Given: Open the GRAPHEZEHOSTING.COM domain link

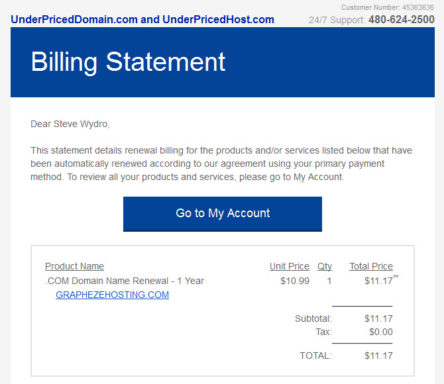Looking at the screenshot, I should [x=113, y=295].
